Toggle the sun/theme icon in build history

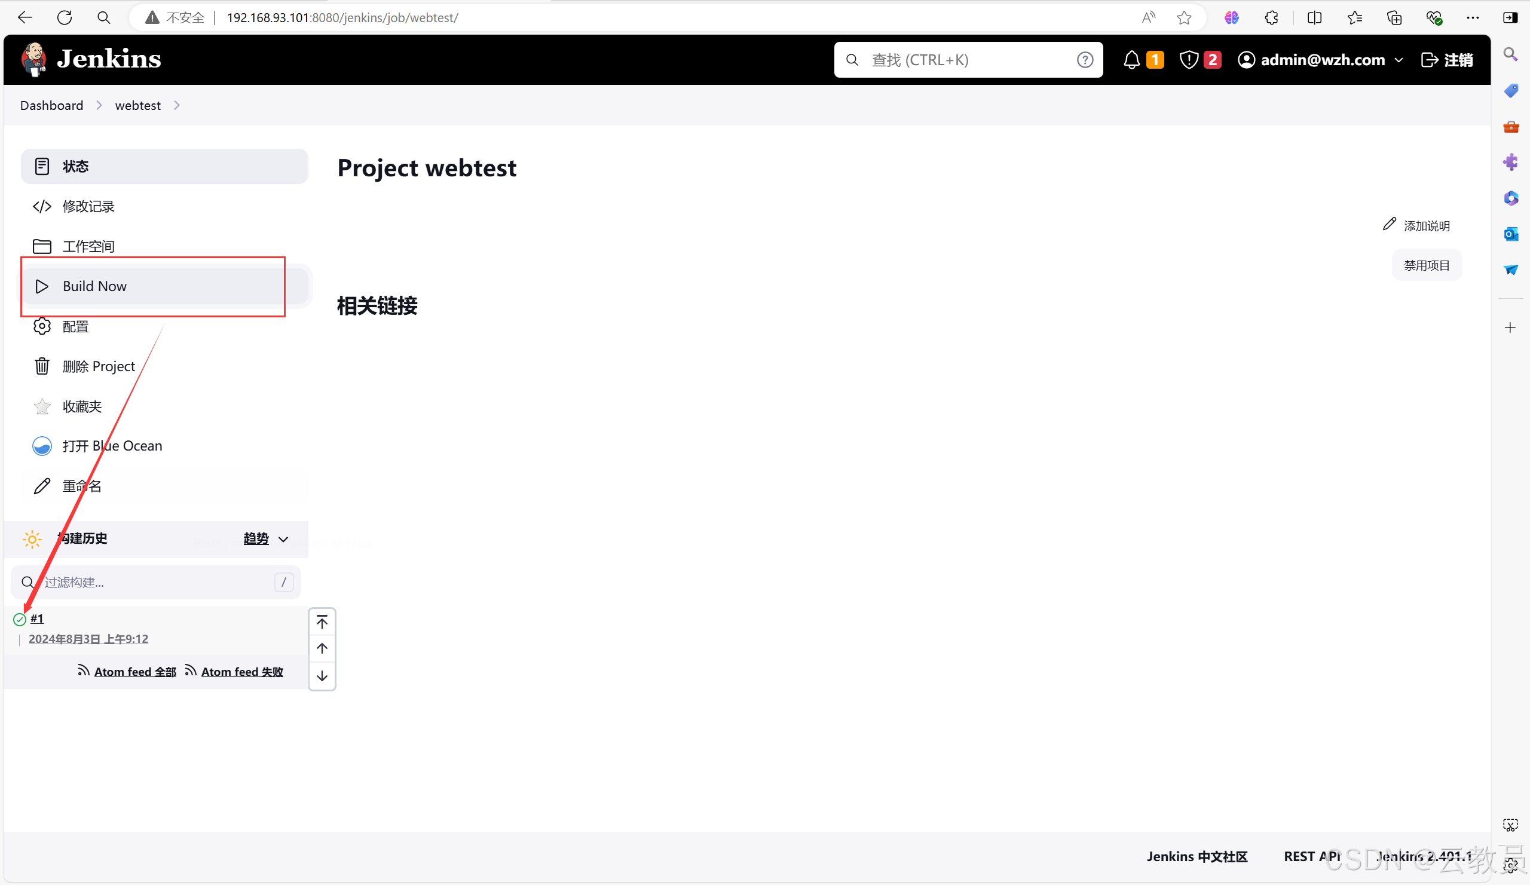(32, 538)
